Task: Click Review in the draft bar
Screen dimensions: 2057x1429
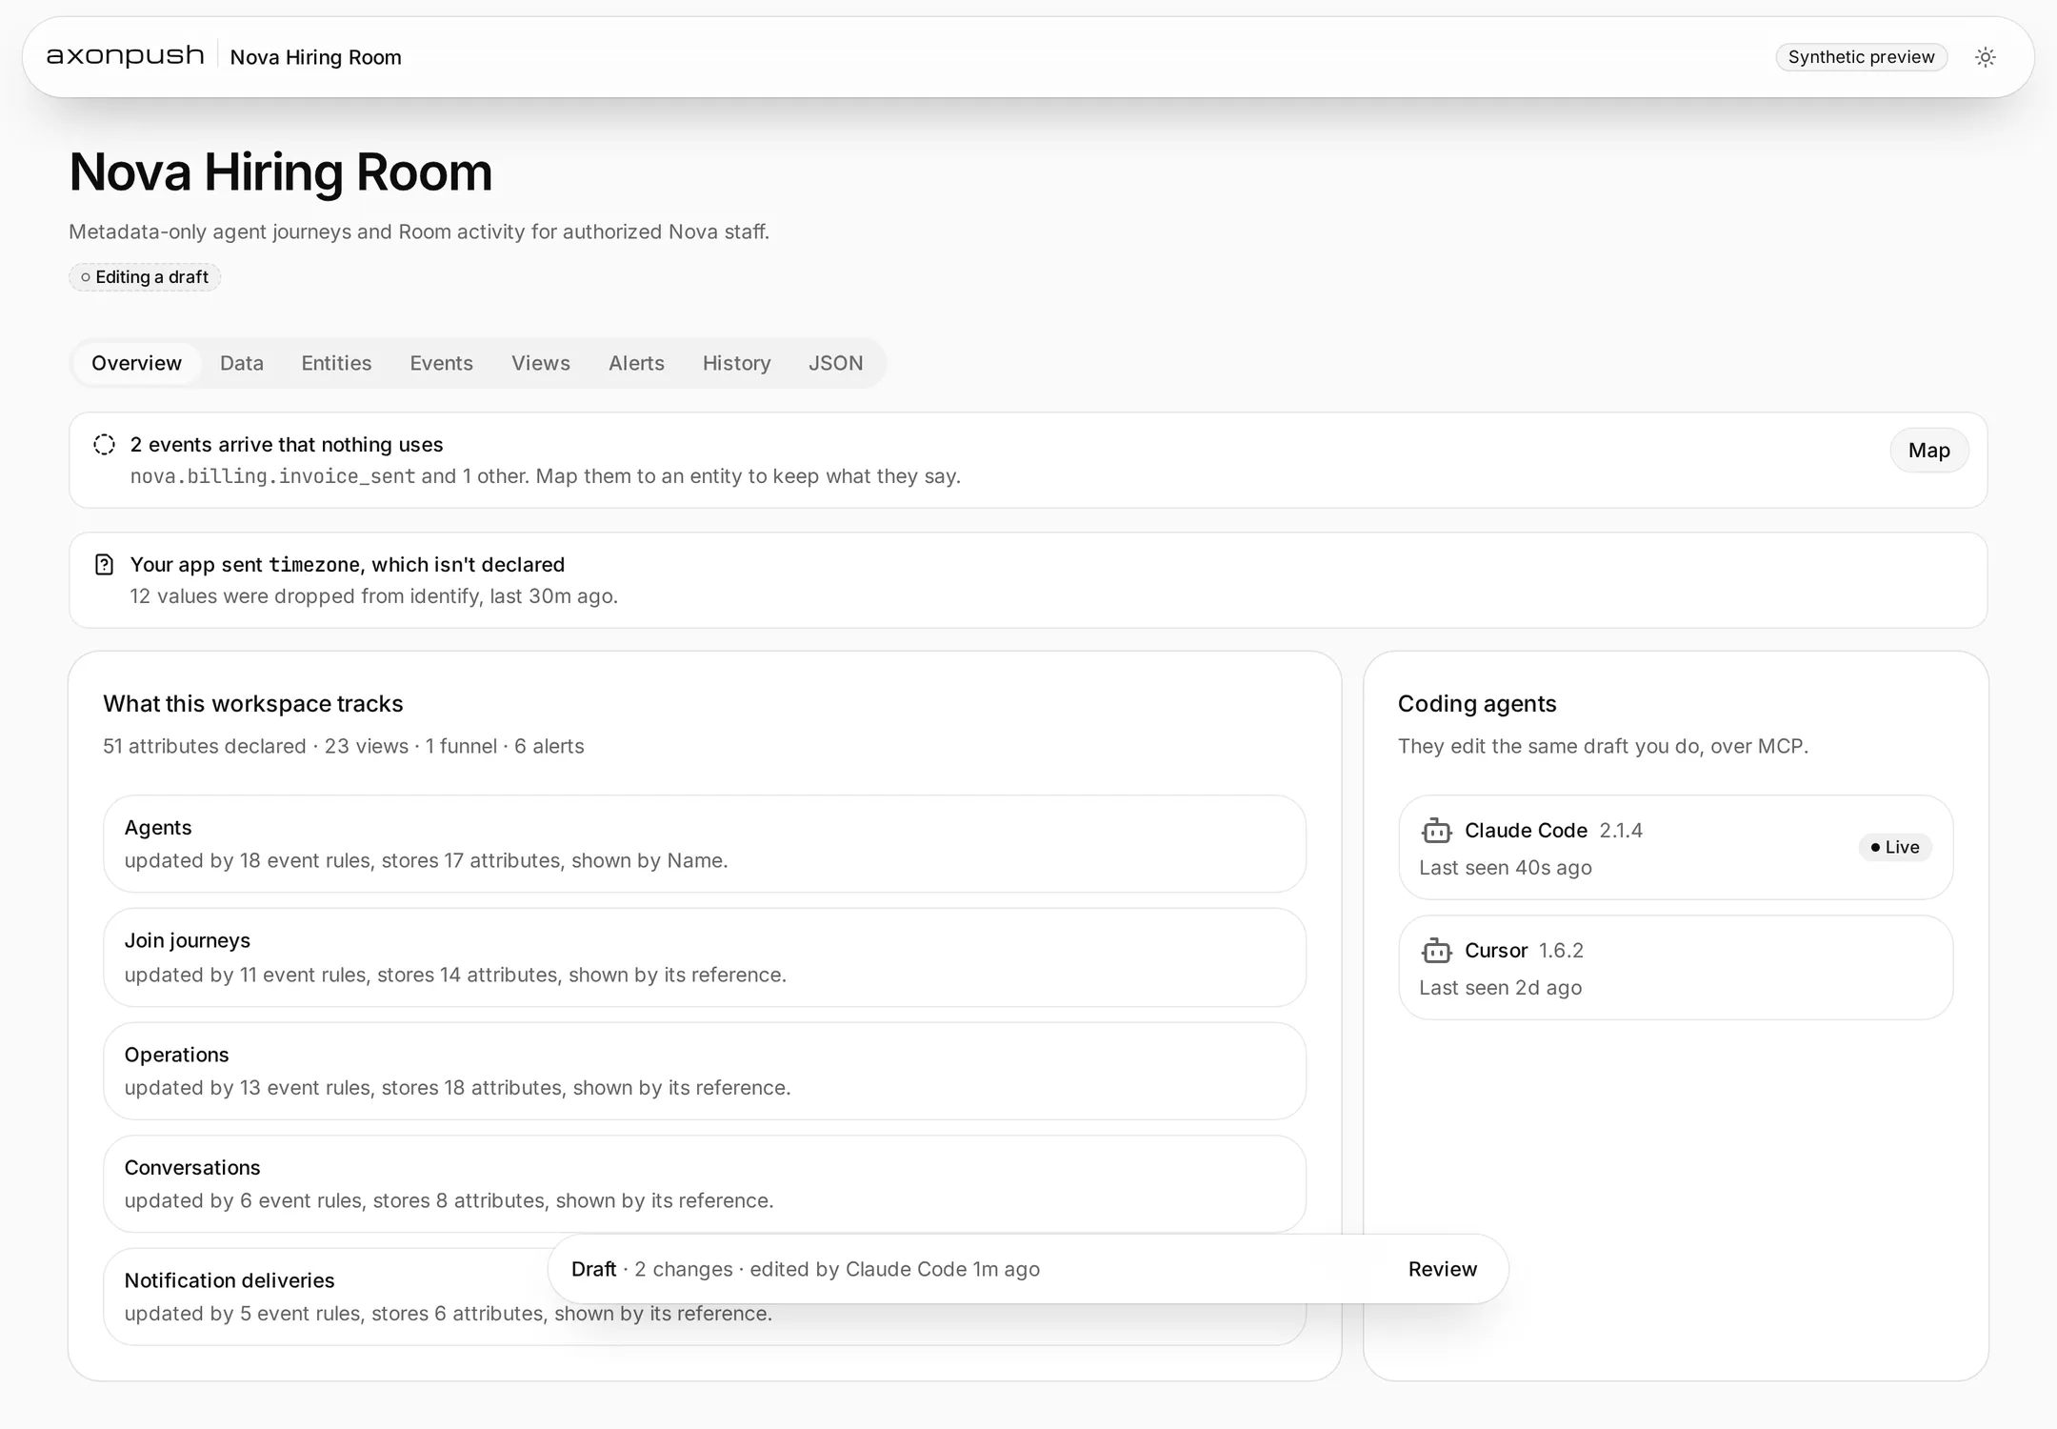Action: [1442, 1269]
